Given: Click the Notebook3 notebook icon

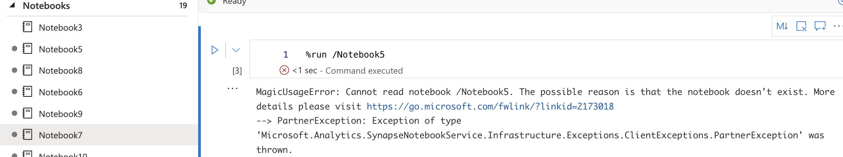Looking at the screenshot, I should [27, 27].
